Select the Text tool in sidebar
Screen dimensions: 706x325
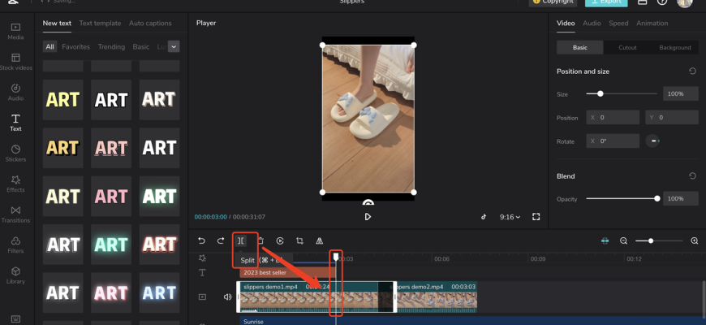pyautogui.click(x=15, y=123)
